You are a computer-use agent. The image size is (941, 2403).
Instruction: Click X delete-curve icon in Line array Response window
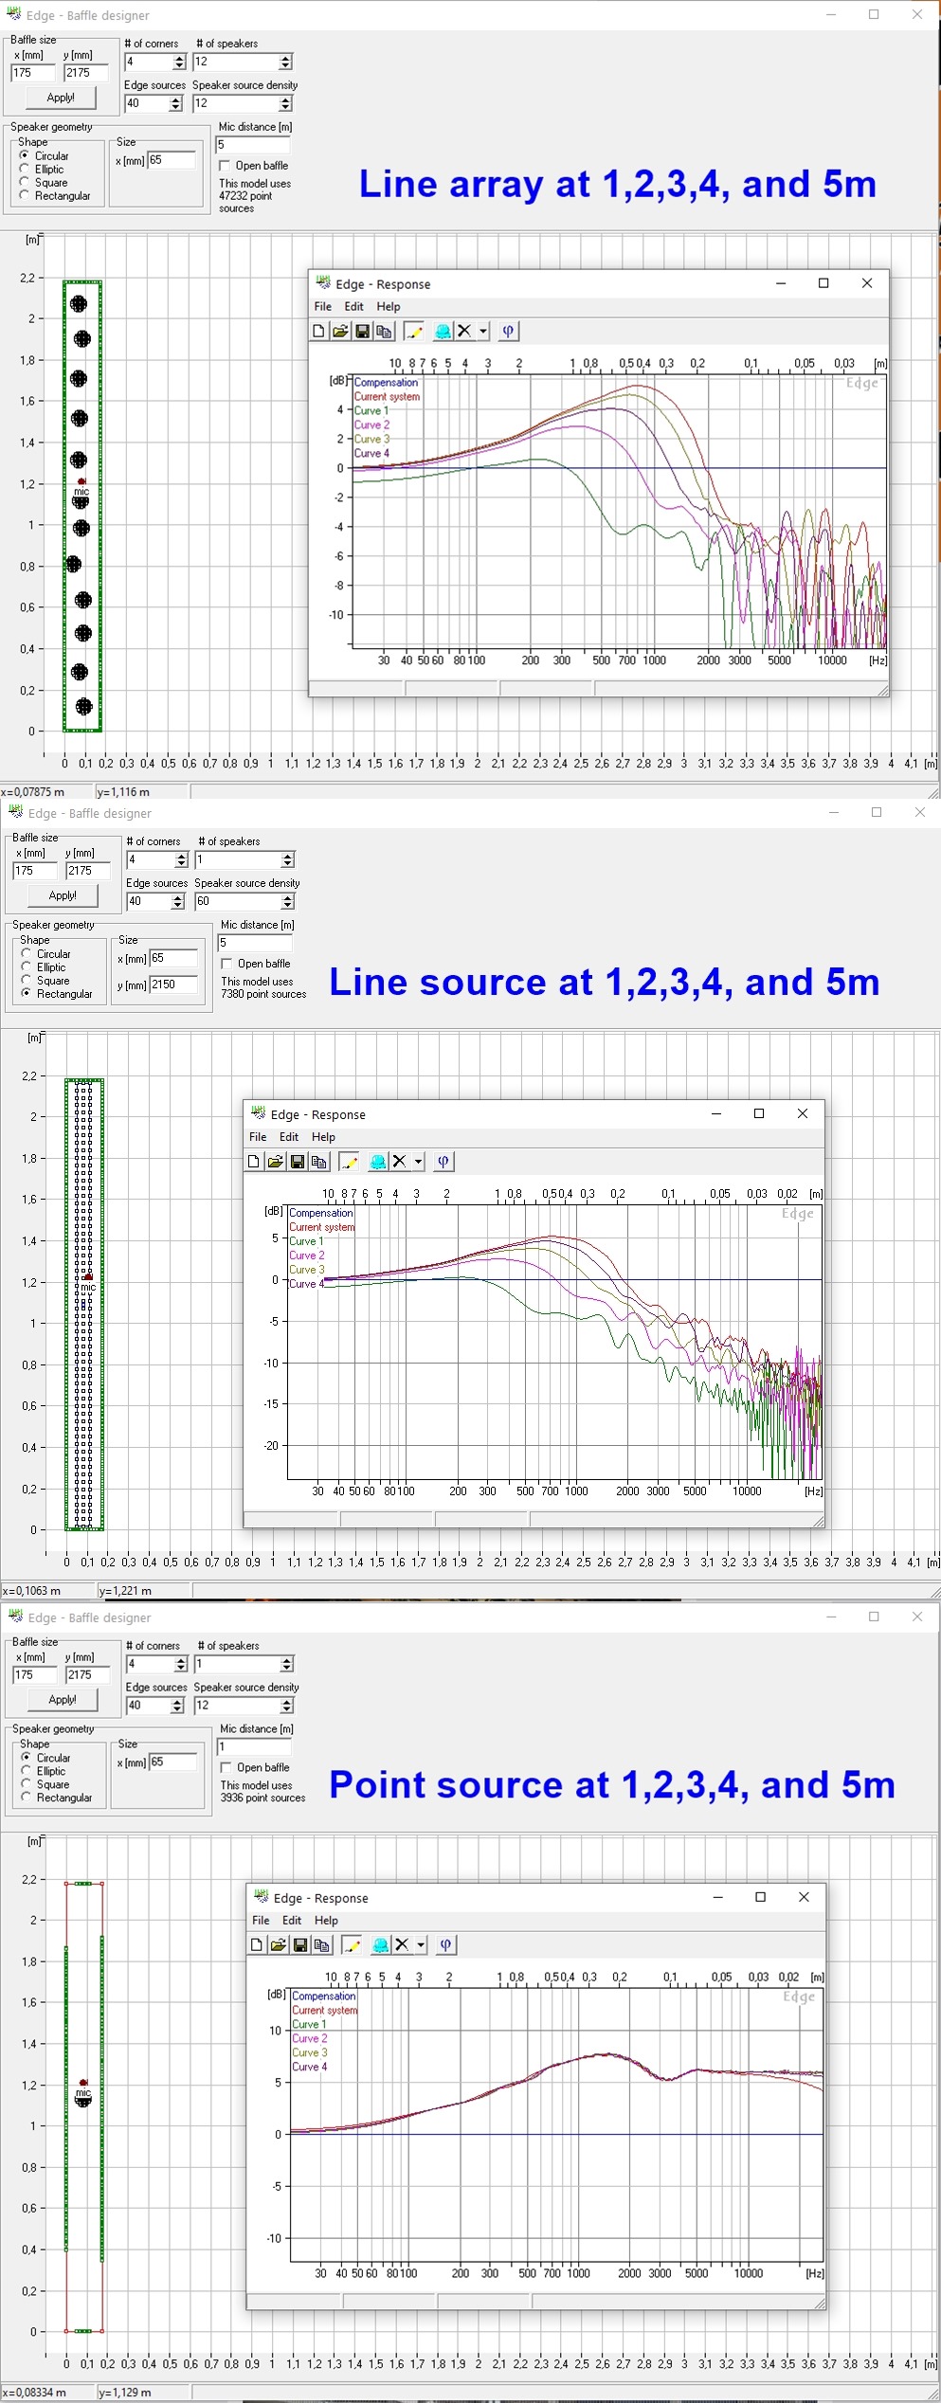coord(464,331)
